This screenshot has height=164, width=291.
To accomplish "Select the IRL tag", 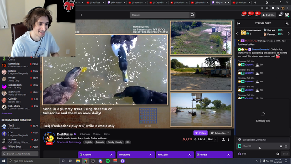I will point(128,142).
